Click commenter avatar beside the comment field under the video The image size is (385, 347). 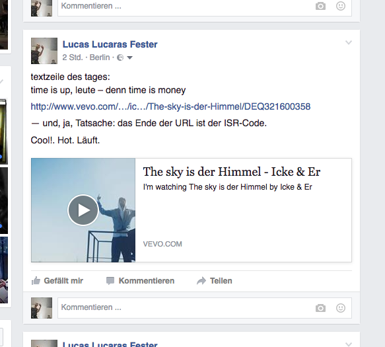tap(42, 308)
